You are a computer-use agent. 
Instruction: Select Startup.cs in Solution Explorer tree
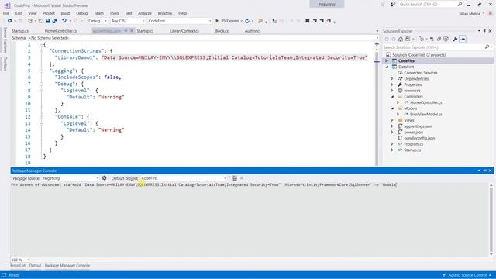(412, 150)
